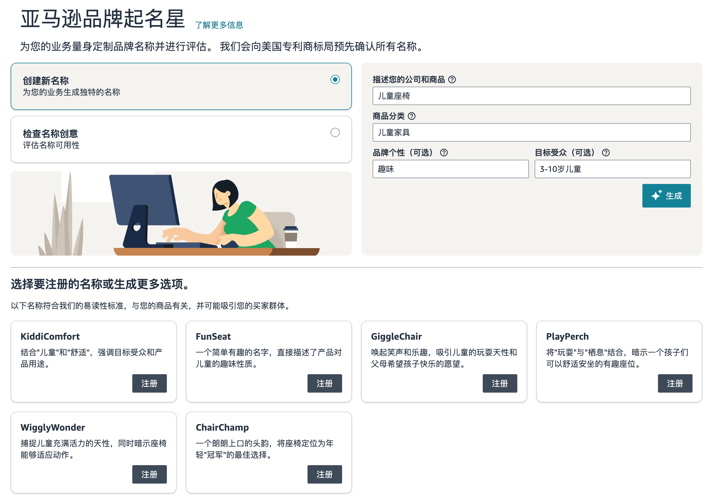Click help icon beside 目标受众 label
Viewport: 713px width, 502px height.
point(606,153)
